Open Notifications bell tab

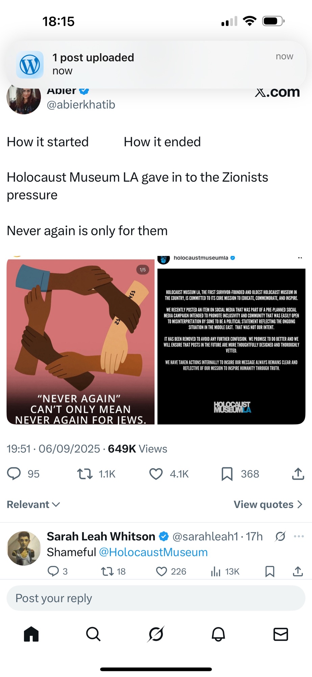click(x=218, y=634)
